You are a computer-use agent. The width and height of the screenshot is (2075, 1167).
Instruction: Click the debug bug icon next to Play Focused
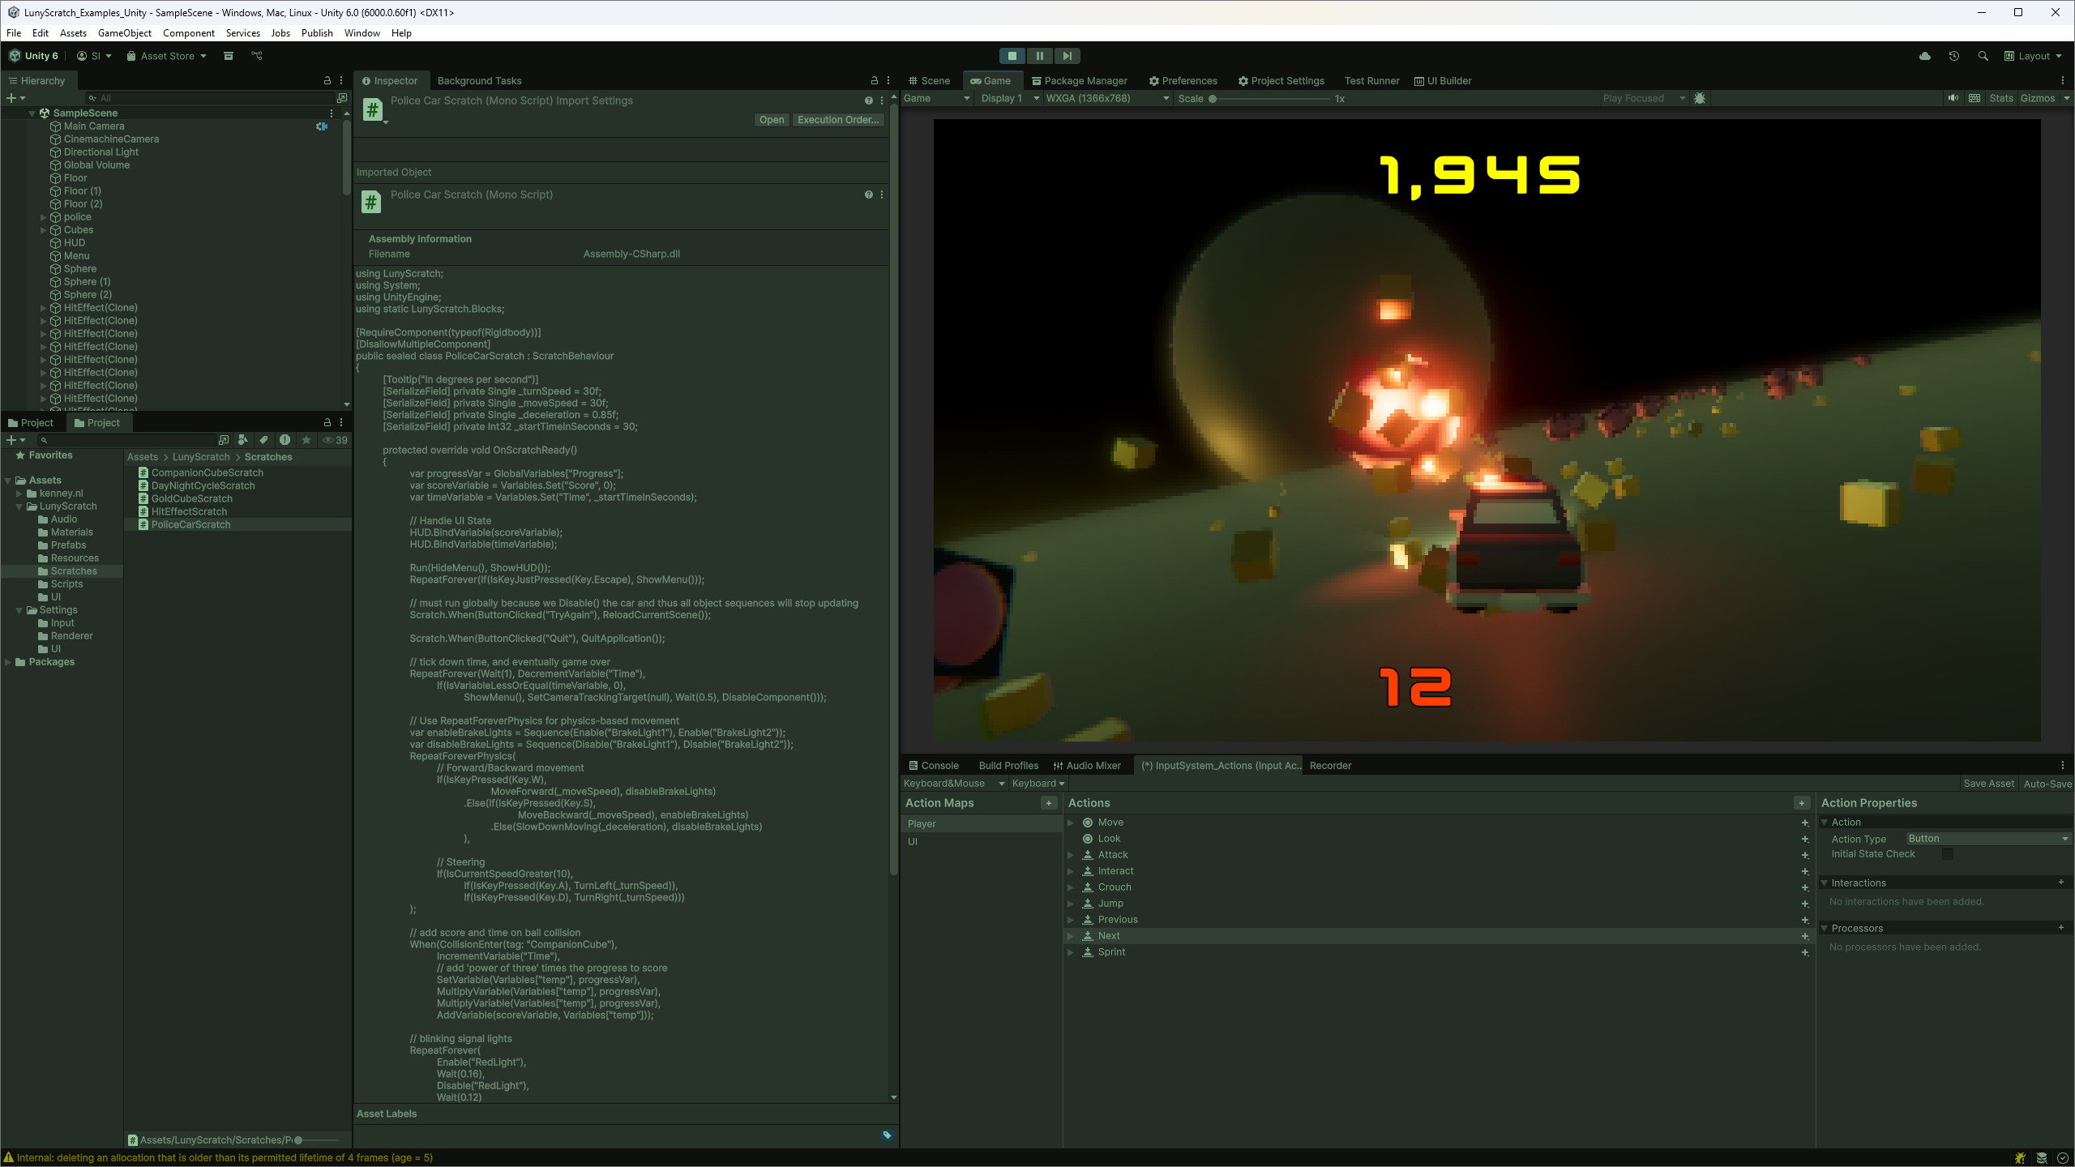pyautogui.click(x=1700, y=98)
